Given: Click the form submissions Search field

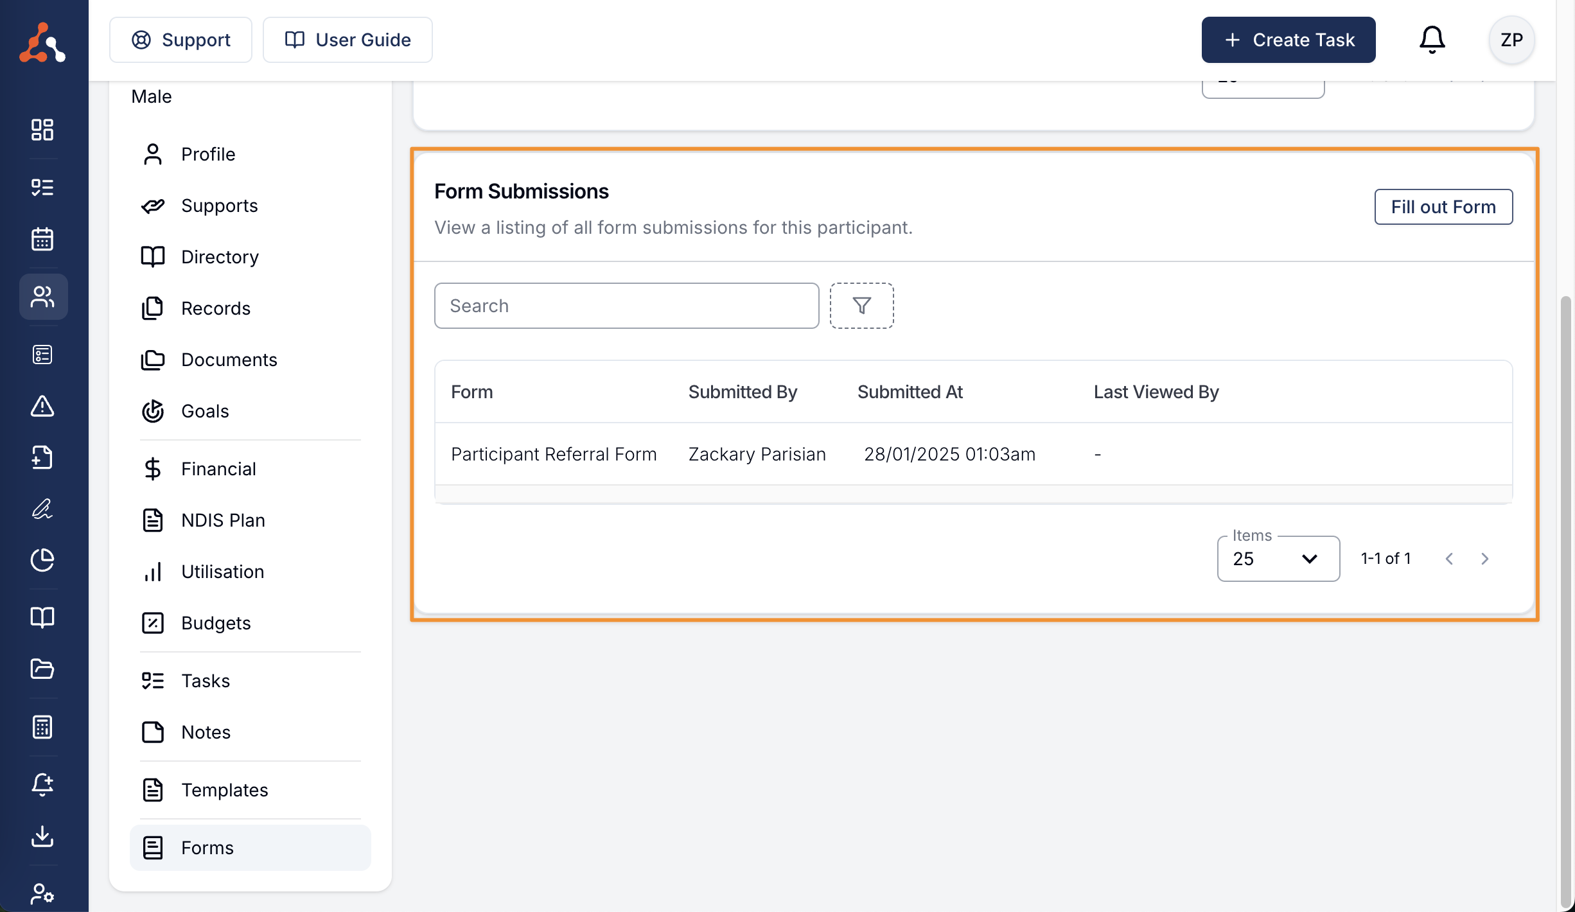Looking at the screenshot, I should click(x=626, y=306).
